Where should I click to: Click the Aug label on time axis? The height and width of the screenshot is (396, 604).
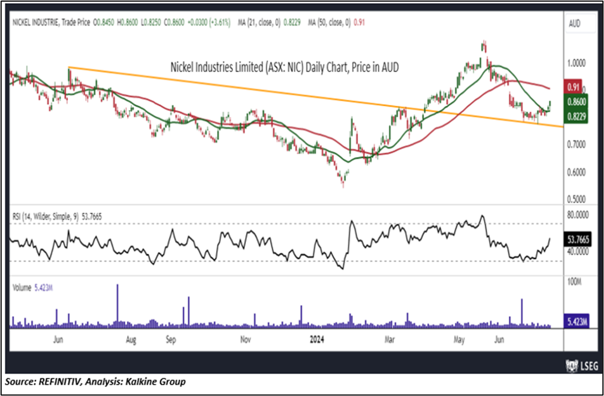click(131, 340)
